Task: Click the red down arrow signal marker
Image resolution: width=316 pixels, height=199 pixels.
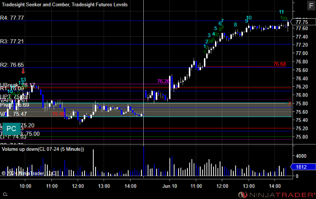Action: click(23, 71)
